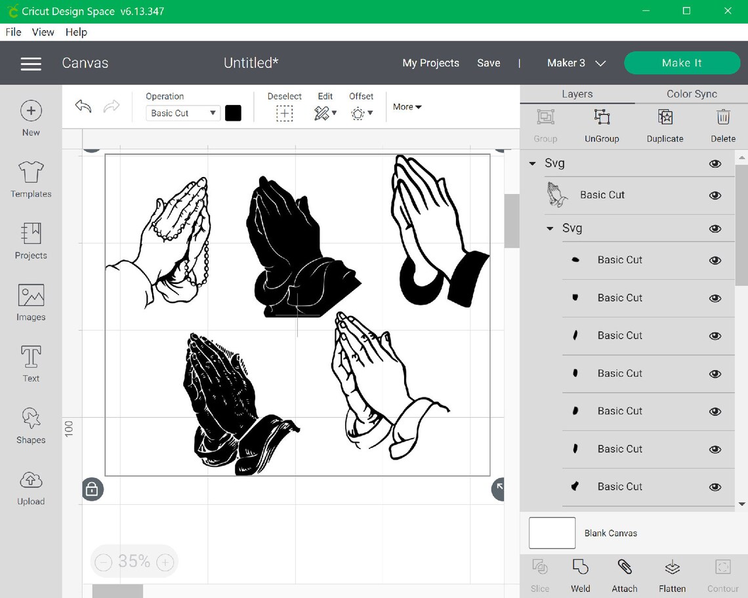Image resolution: width=748 pixels, height=598 pixels.
Task: Collapse the nested Svg group
Action: pos(549,228)
